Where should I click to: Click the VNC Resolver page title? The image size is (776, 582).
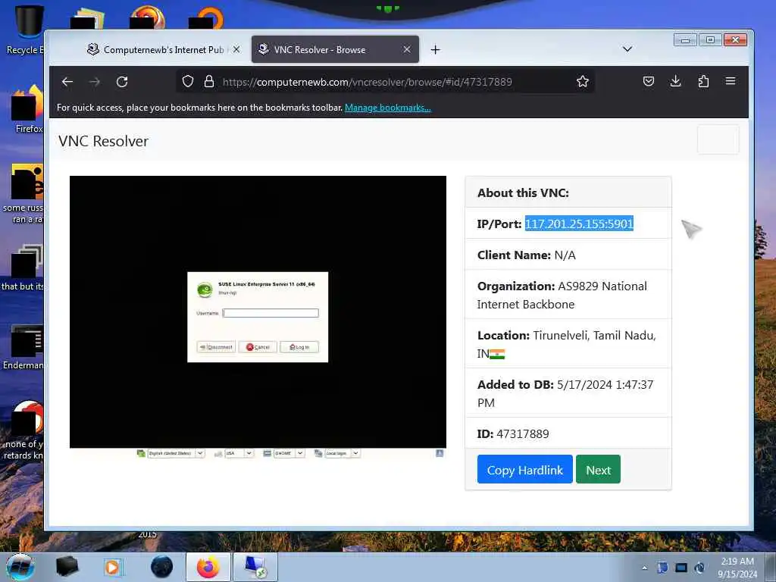[103, 141]
